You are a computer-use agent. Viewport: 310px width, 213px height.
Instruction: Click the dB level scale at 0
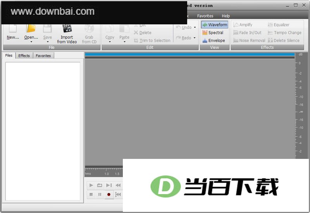click(300, 63)
